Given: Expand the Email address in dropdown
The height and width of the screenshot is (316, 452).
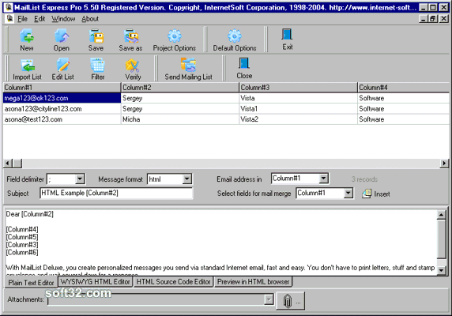Looking at the screenshot, I should 324,179.
